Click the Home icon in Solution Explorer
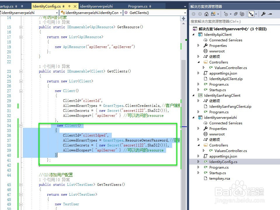The width and height of the screenshot is (280, 210). click(206, 14)
